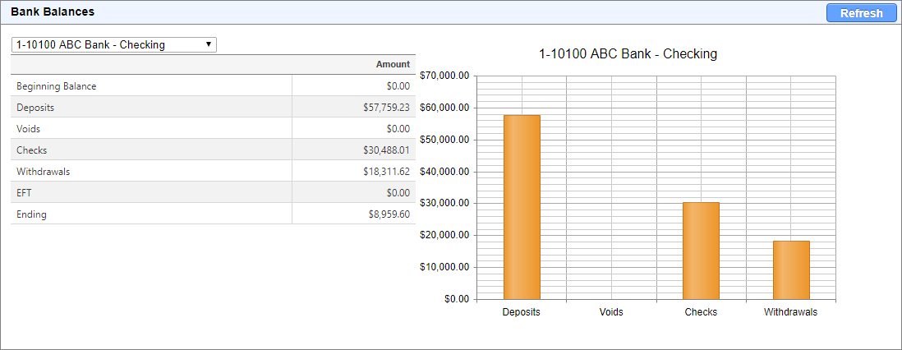Select the Deposits label in the table
The width and height of the screenshot is (902, 350).
pyautogui.click(x=35, y=108)
